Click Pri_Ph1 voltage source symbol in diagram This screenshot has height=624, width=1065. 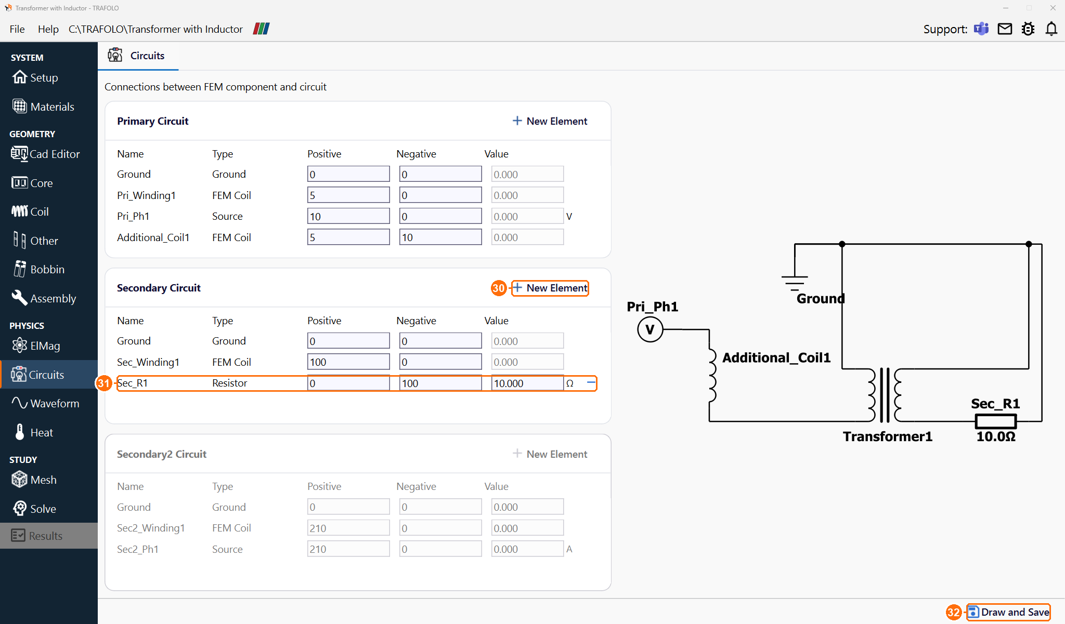point(650,329)
